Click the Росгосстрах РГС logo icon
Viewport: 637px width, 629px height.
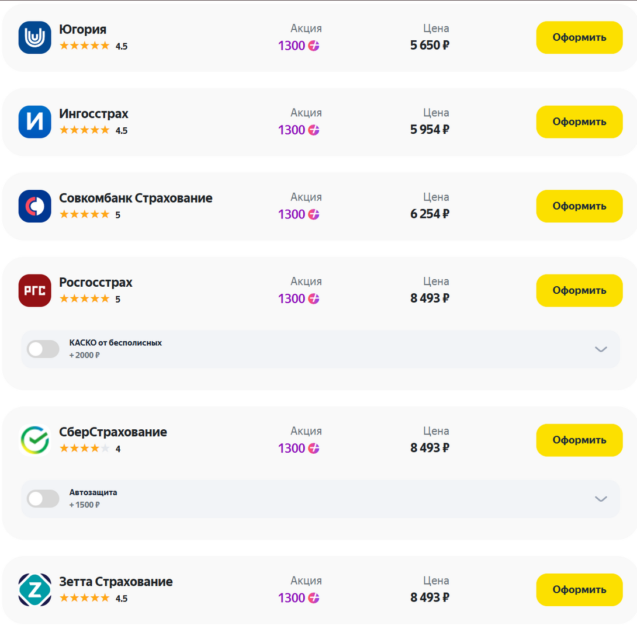[35, 290]
